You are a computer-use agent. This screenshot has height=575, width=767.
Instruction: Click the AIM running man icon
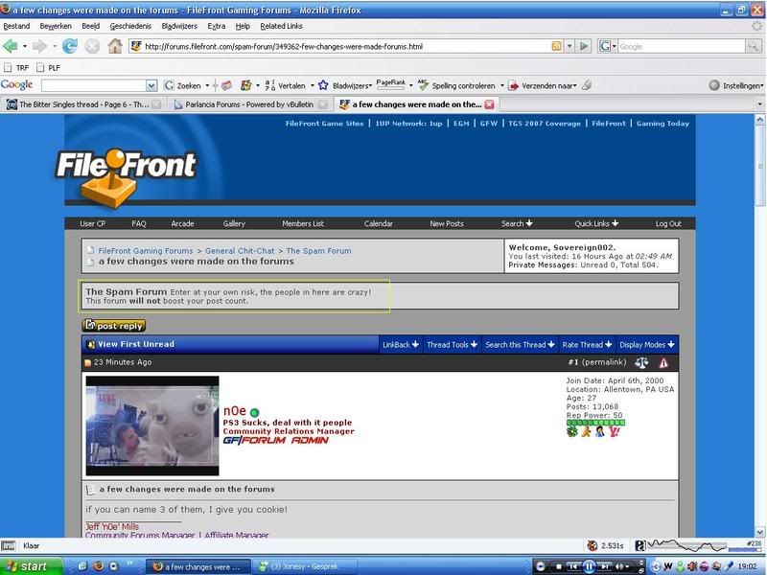tap(585, 431)
